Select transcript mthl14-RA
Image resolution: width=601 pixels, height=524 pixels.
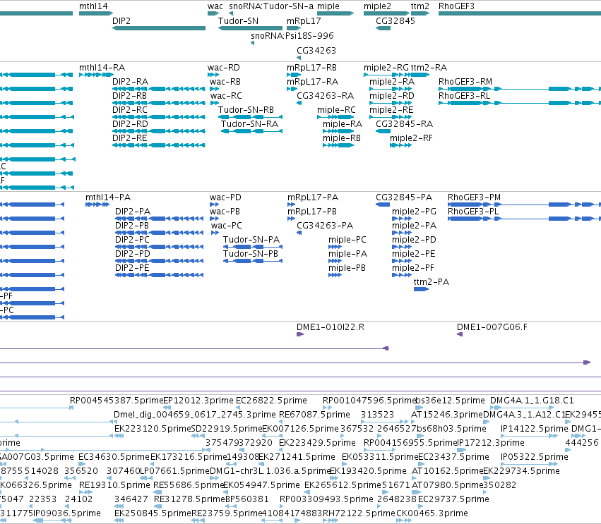tap(102, 68)
